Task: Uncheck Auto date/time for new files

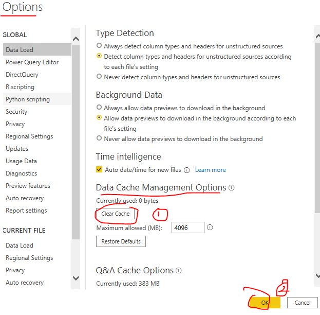Action: pyautogui.click(x=99, y=169)
